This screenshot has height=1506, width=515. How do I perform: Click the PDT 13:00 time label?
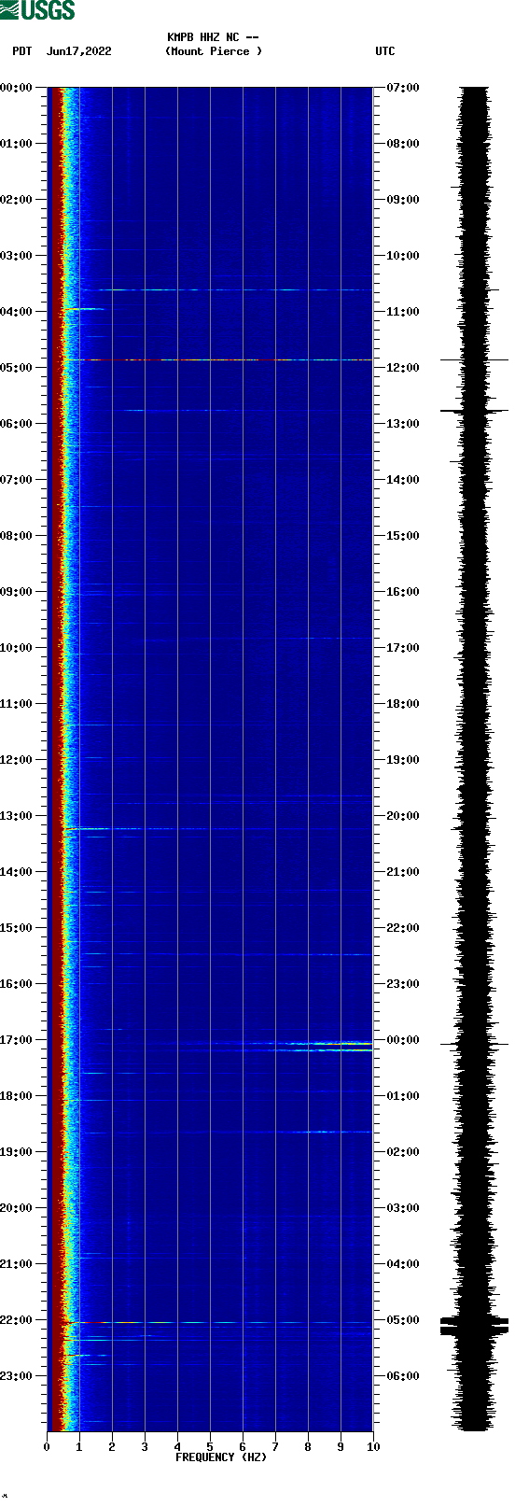(x=17, y=816)
